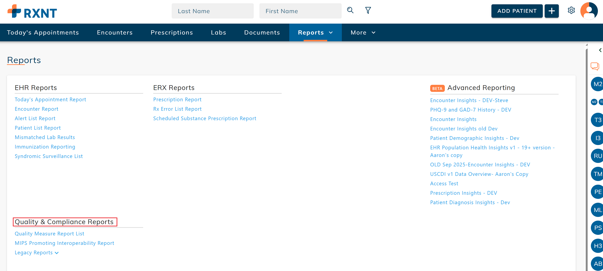
Task: Open the patient filter funnel icon
Action: pos(368,11)
